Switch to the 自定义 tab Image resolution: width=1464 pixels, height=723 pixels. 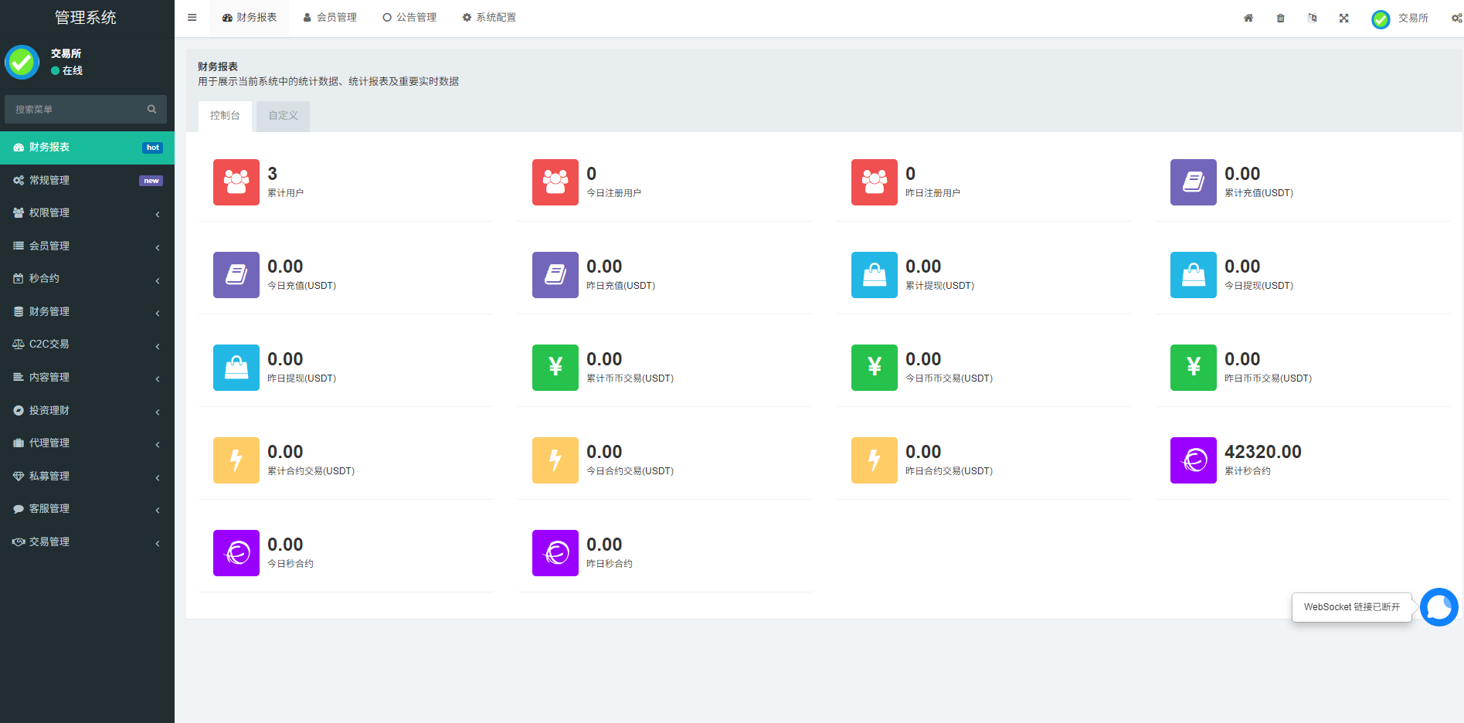click(x=283, y=116)
